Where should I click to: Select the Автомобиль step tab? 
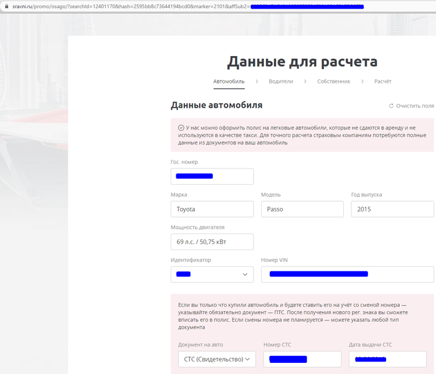229,82
